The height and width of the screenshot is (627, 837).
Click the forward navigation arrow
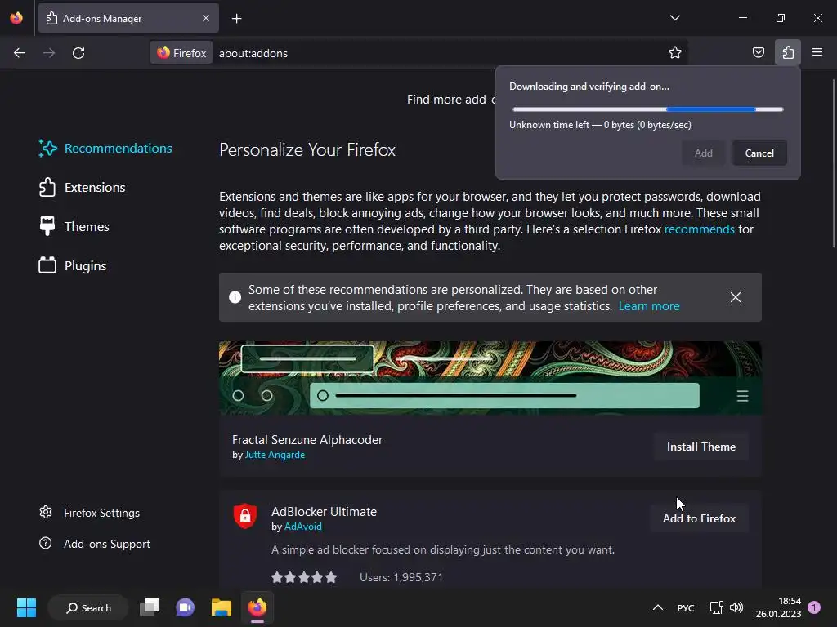click(49, 53)
